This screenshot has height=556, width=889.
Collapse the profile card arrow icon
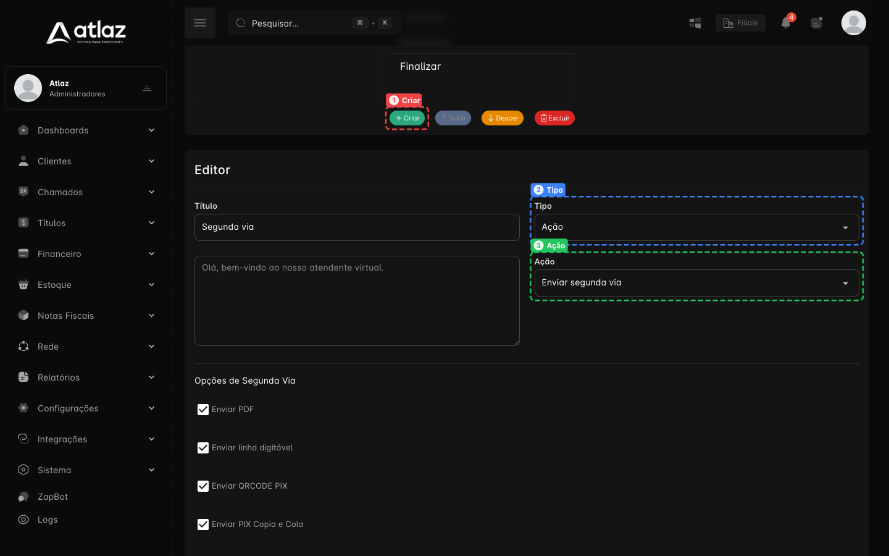pos(147,88)
